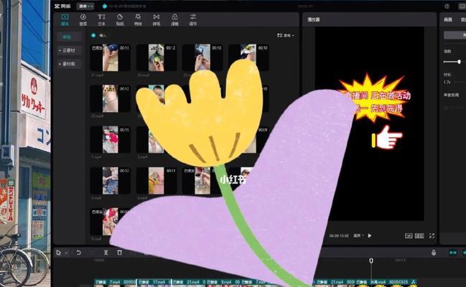466x287 pixels.
Task: Play the preview in the player
Action: pyautogui.click(x=370, y=235)
